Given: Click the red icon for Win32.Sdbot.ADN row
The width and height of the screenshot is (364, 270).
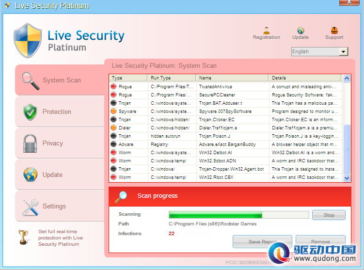Looking at the screenshot, I should tap(113, 160).
